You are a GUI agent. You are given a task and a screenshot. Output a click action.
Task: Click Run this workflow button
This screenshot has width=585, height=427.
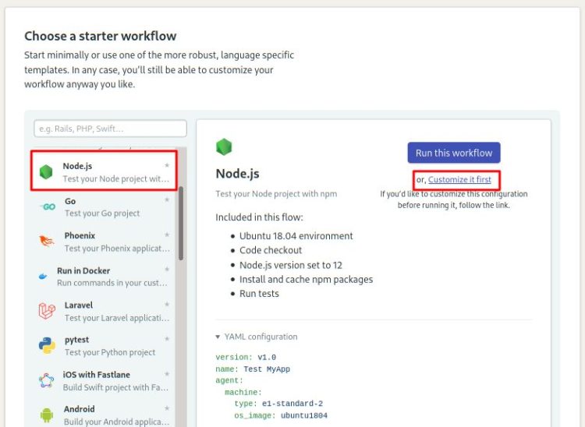(454, 153)
